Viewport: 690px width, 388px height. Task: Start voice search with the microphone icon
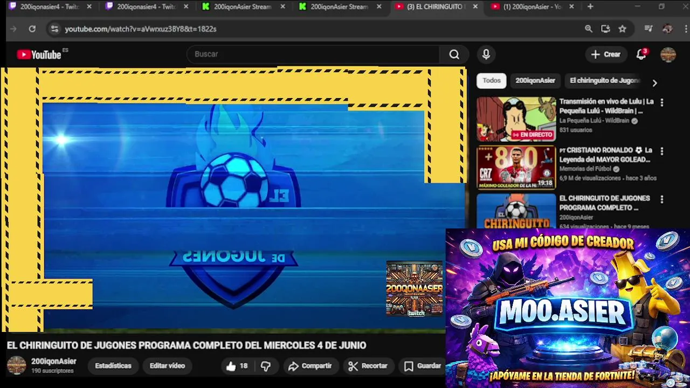tap(486, 54)
